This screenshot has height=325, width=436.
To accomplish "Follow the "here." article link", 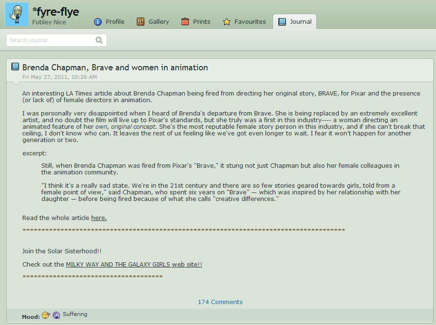I will 99,218.
